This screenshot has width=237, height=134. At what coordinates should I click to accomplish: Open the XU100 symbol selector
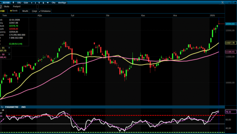[x=6, y=2]
